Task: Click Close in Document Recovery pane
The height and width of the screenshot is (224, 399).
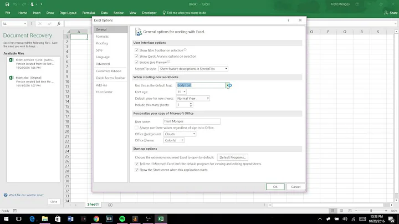Action: click(x=54, y=202)
